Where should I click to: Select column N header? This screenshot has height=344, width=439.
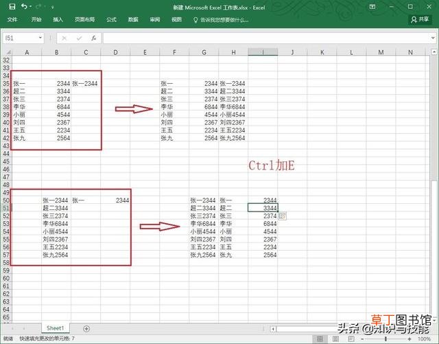coord(410,52)
